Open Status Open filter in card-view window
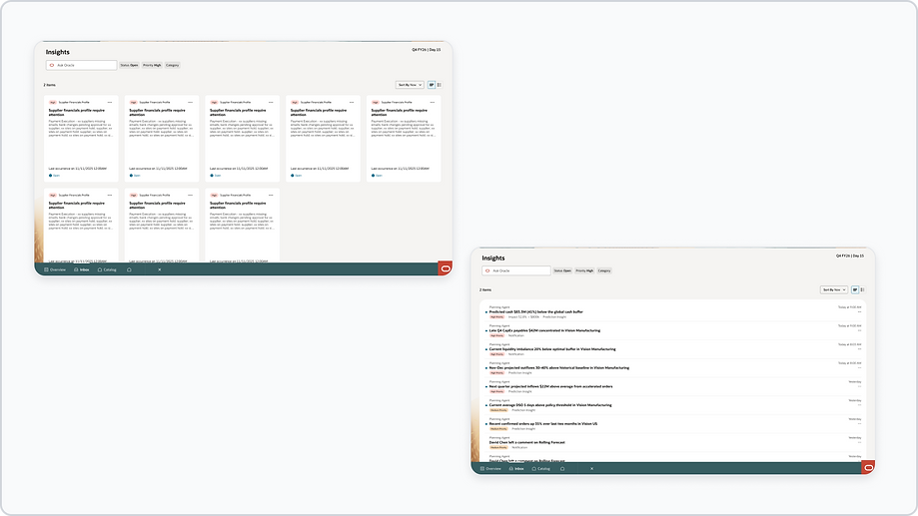 130,66
